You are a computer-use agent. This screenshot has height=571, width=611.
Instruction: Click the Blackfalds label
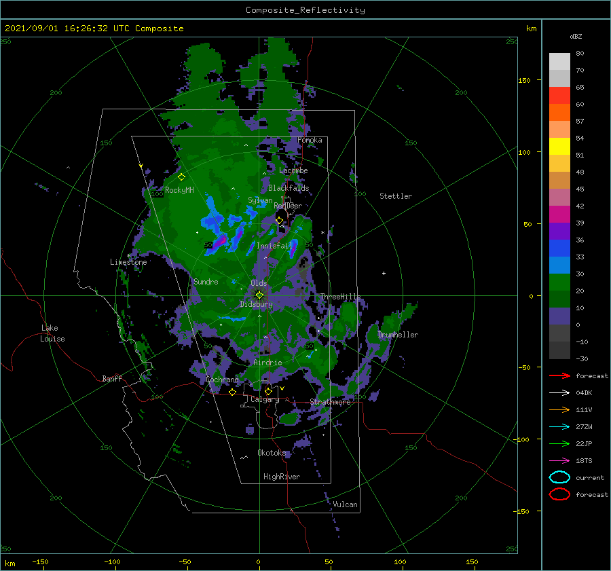click(289, 188)
